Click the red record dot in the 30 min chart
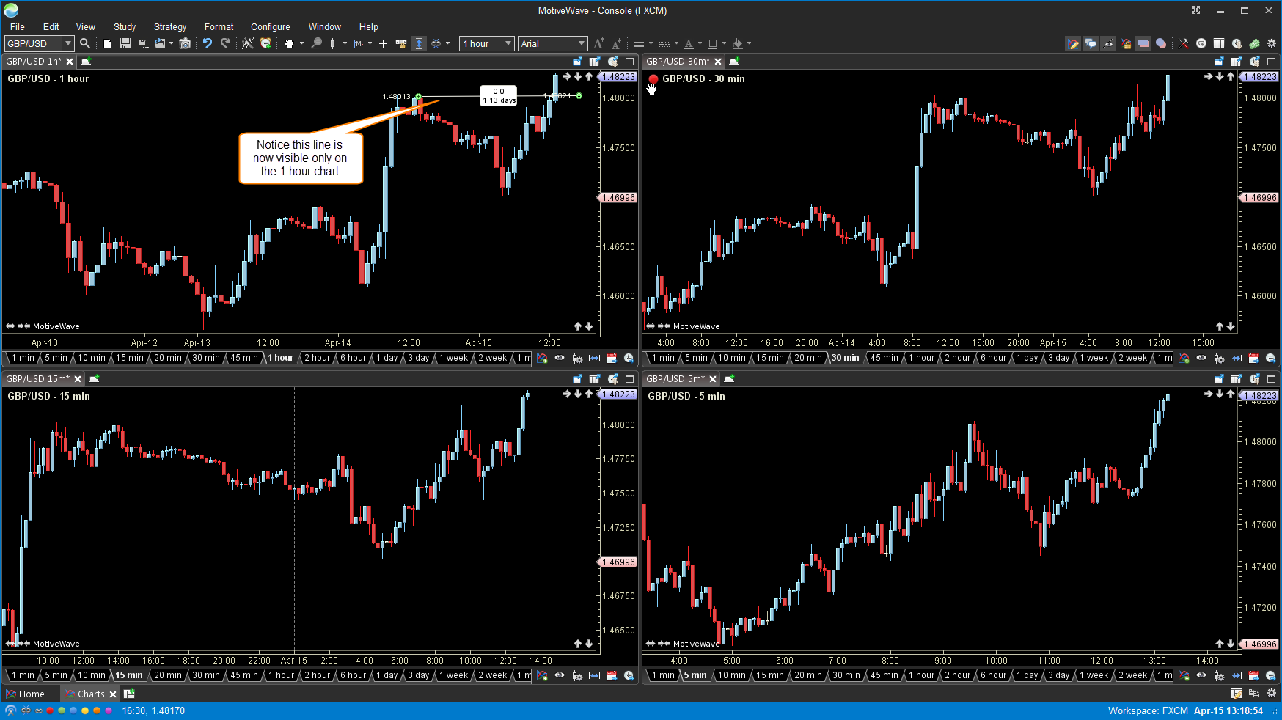 pos(653,78)
